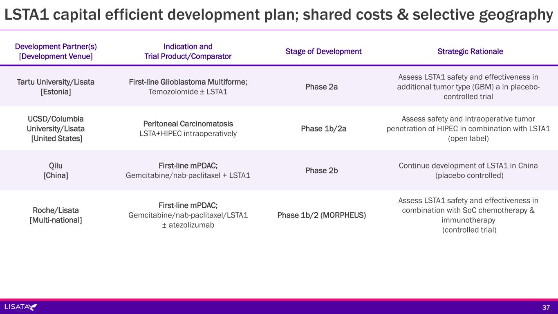Select the LSTA1 development plan slide title

(x=278, y=15)
